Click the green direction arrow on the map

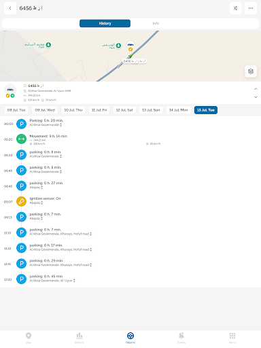pos(130,56)
